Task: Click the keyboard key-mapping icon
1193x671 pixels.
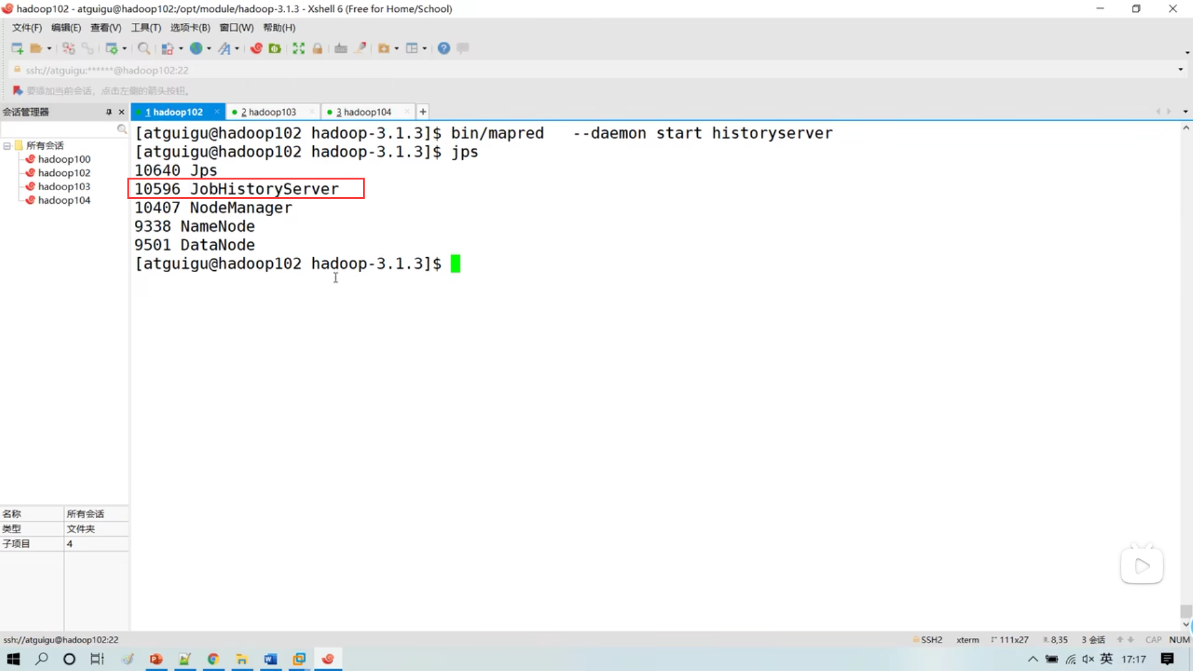Action: click(x=341, y=48)
